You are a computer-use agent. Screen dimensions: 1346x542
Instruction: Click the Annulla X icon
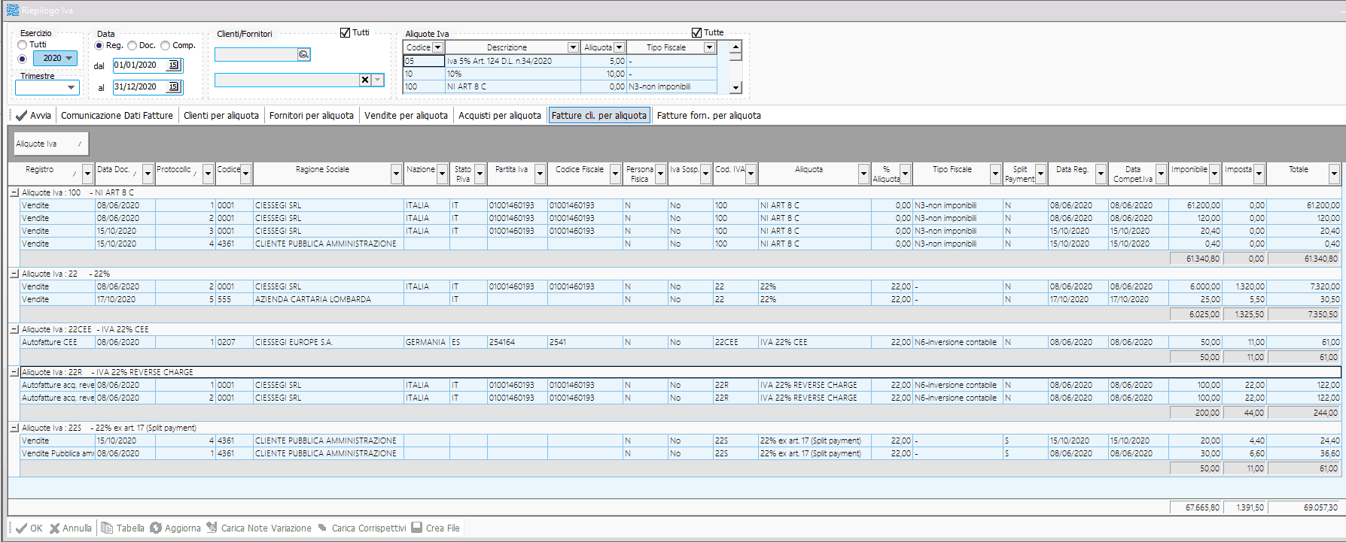[x=54, y=528]
